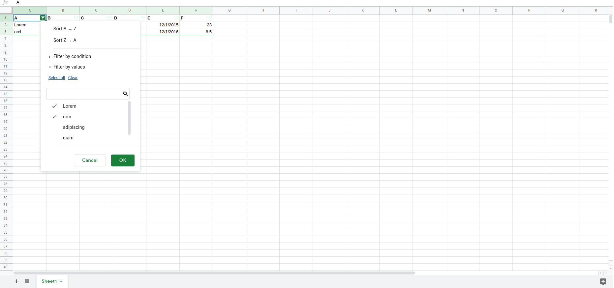Open the filter menu for column D
Screen dimensions: 614x288
143,18
